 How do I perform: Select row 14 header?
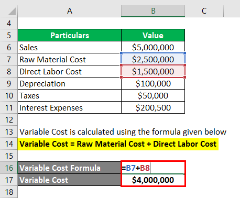click(9, 144)
